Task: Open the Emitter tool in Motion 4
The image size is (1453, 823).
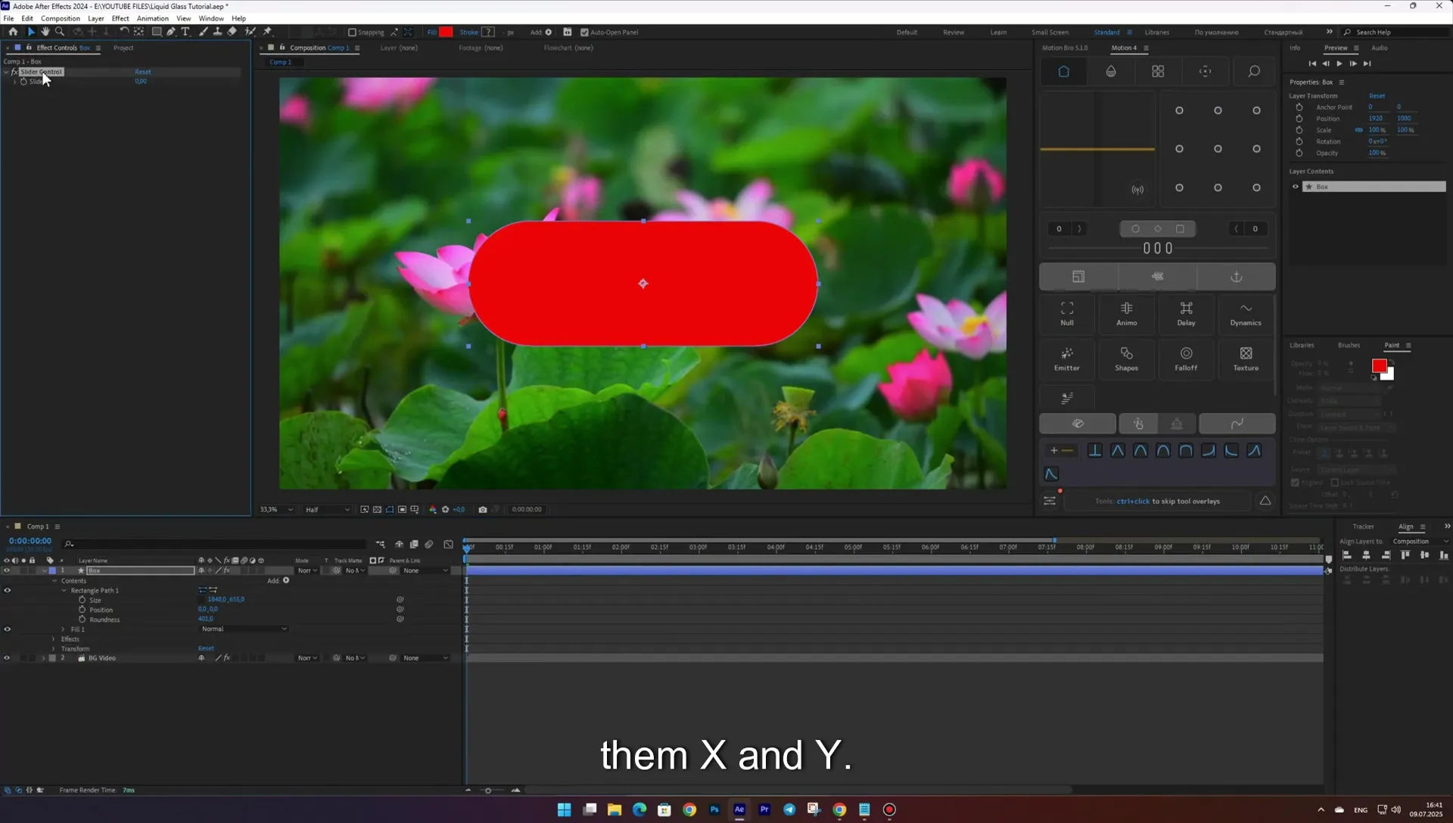Action: [1067, 359]
